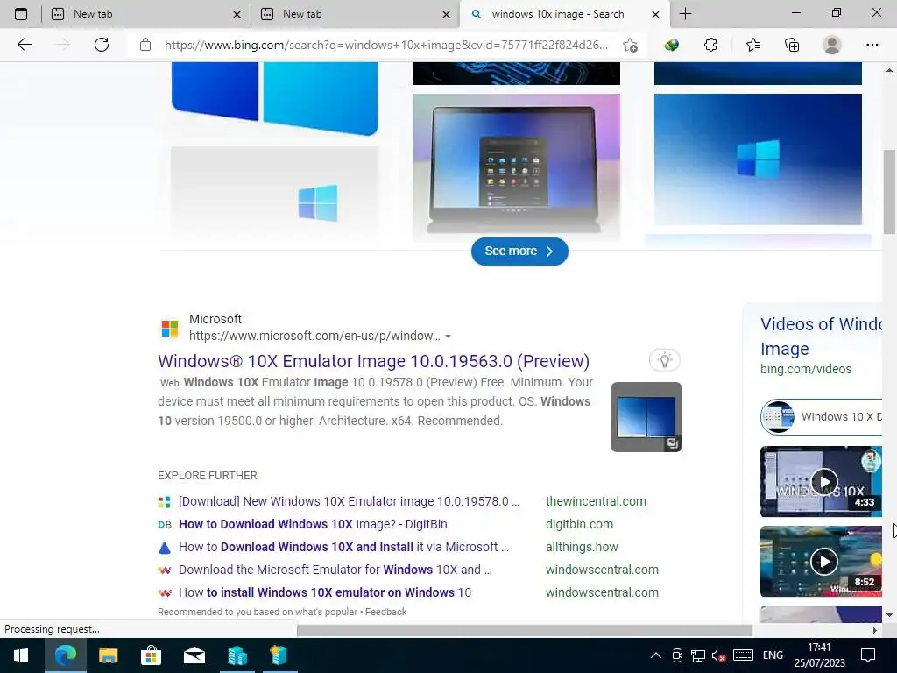Add this page to favorites star
Image resolution: width=897 pixels, height=673 pixels.
point(630,46)
